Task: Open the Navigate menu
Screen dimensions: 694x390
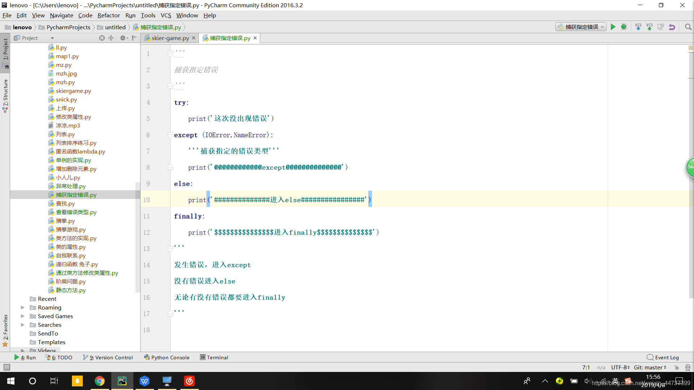Action: point(61,15)
